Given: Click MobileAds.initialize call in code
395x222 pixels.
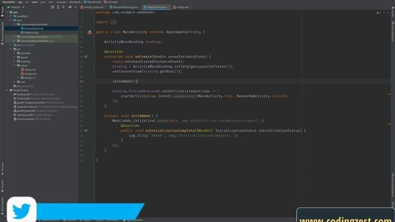Looking at the screenshot, I should 133,121.
